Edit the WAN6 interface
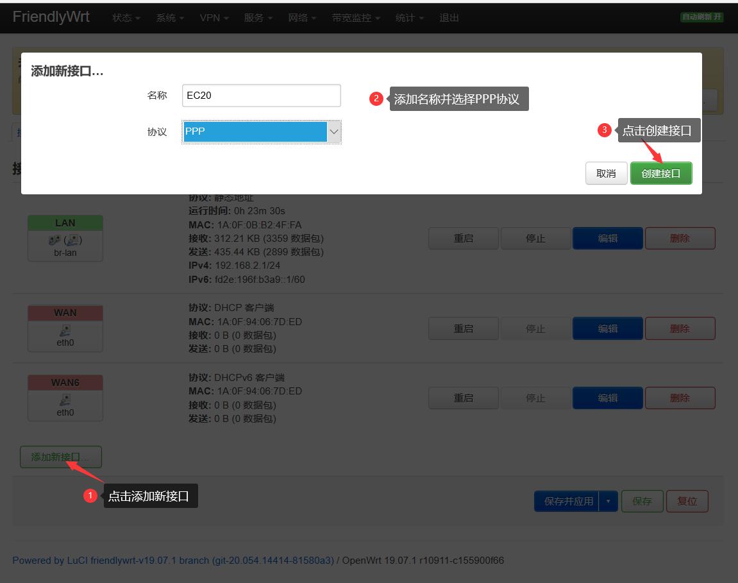Image resolution: width=738 pixels, height=583 pixels. click(607, 398)
